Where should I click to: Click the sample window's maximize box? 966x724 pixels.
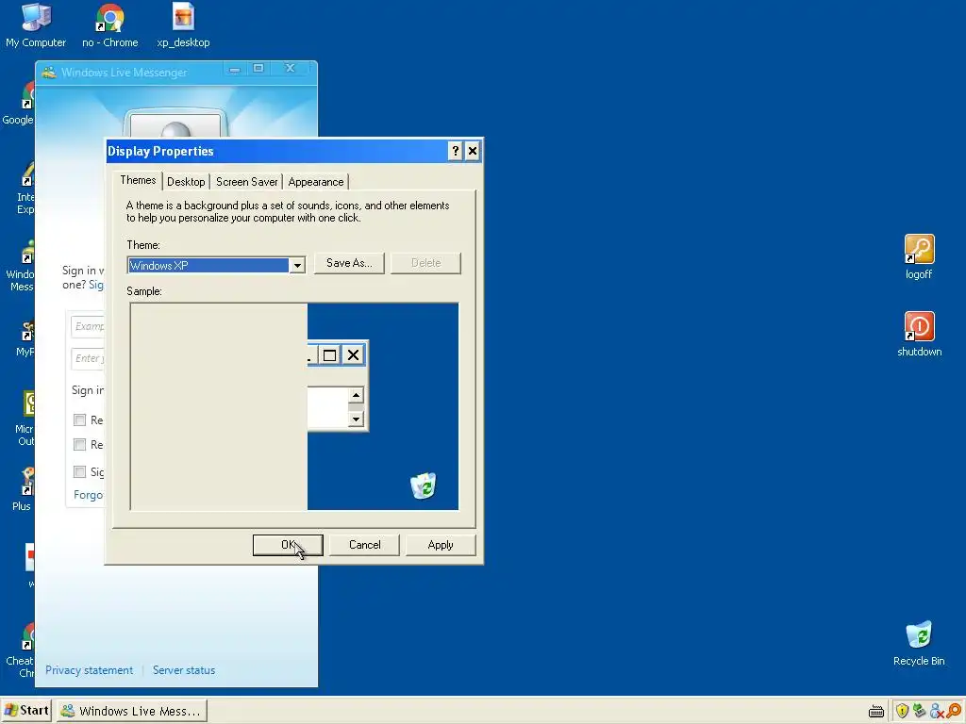(329, 355)
